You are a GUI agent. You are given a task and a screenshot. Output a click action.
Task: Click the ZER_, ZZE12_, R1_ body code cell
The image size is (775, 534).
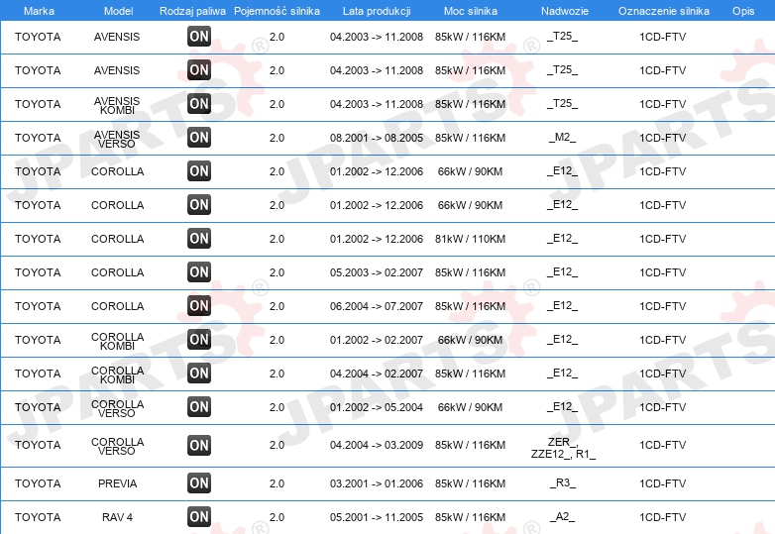[x=563, y=448]
